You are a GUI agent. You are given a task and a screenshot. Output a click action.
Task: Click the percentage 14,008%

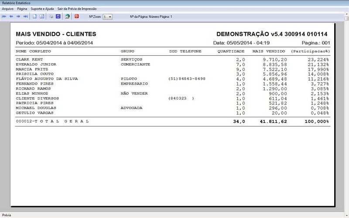[x=318, y=74]
